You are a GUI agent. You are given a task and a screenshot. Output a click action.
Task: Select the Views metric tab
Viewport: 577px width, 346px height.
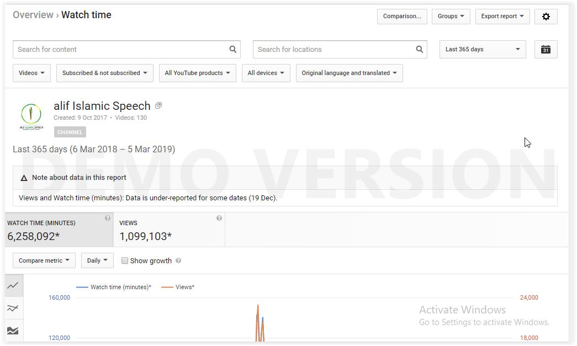coord(170,230)
